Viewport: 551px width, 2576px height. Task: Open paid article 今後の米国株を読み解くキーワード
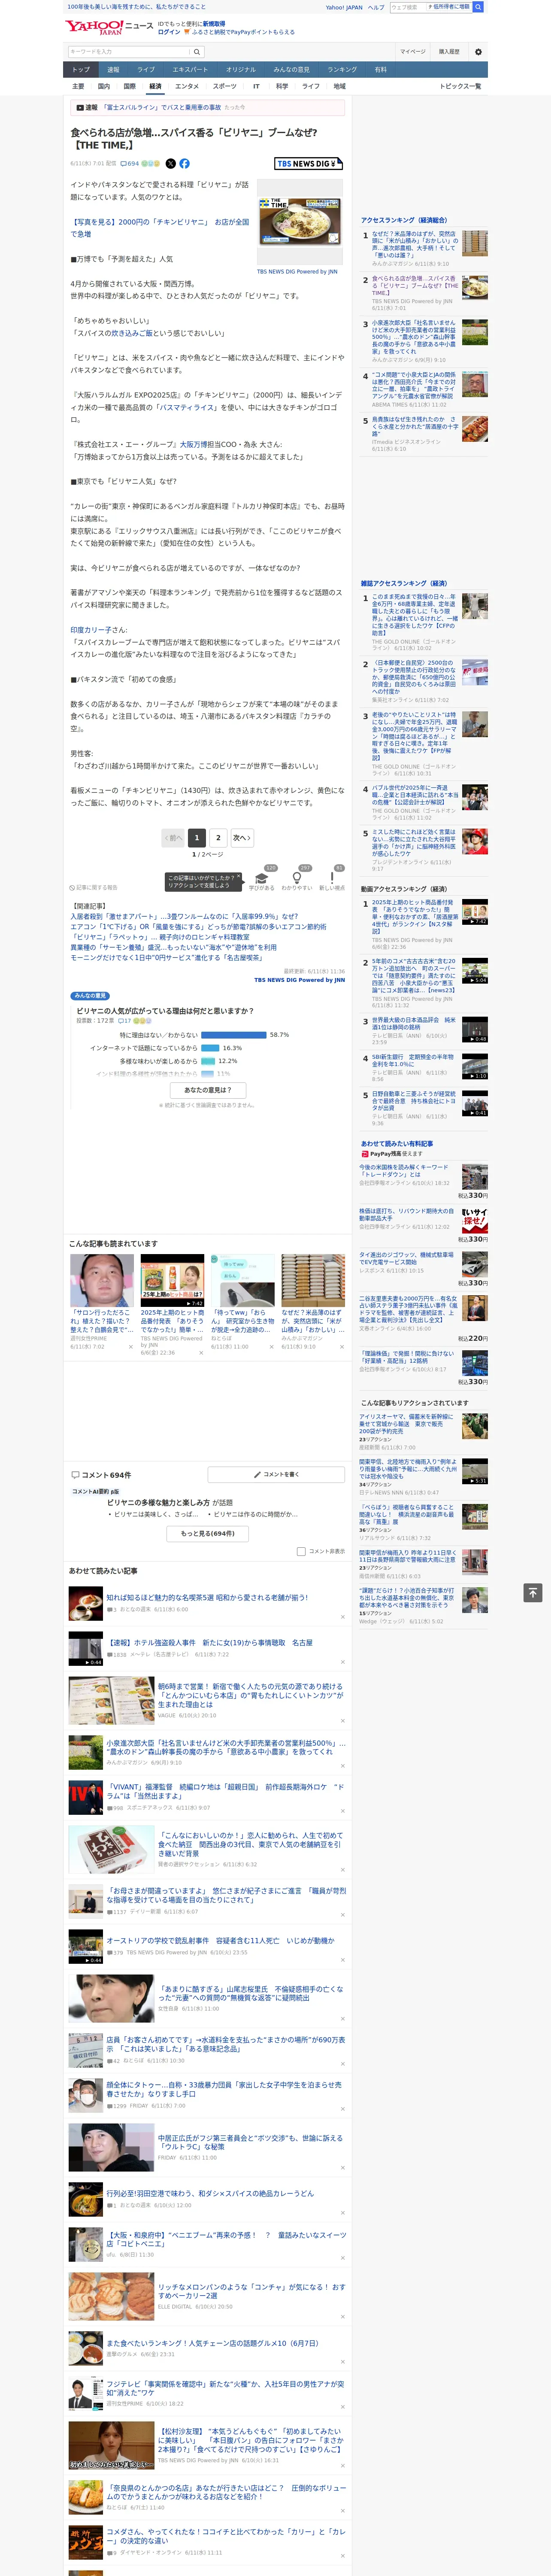[x=404, y=1171]
